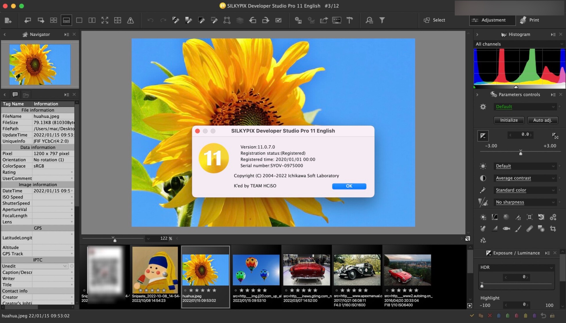The width and height of the screenshot is (566, 323).
Task: Enter full-screen preview mode
Action: click(x=105, y=20)
